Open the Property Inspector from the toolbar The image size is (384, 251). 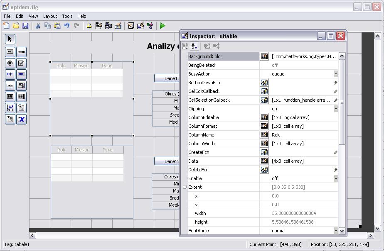[x=140, y=26]
